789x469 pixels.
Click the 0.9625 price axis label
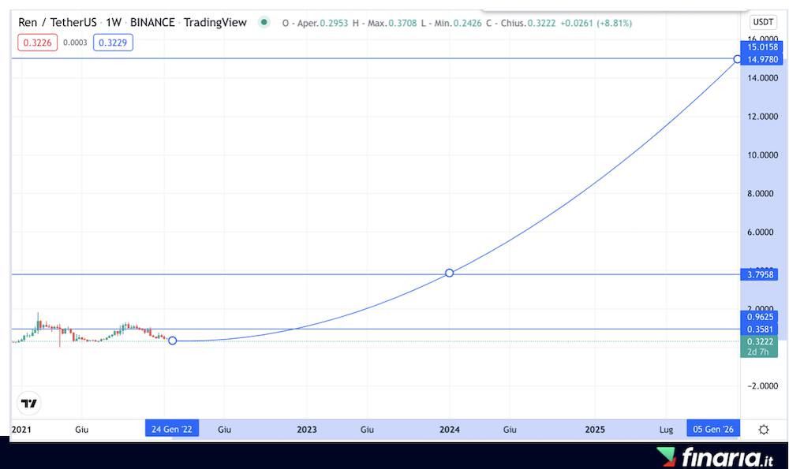click(x=761, y=316)
